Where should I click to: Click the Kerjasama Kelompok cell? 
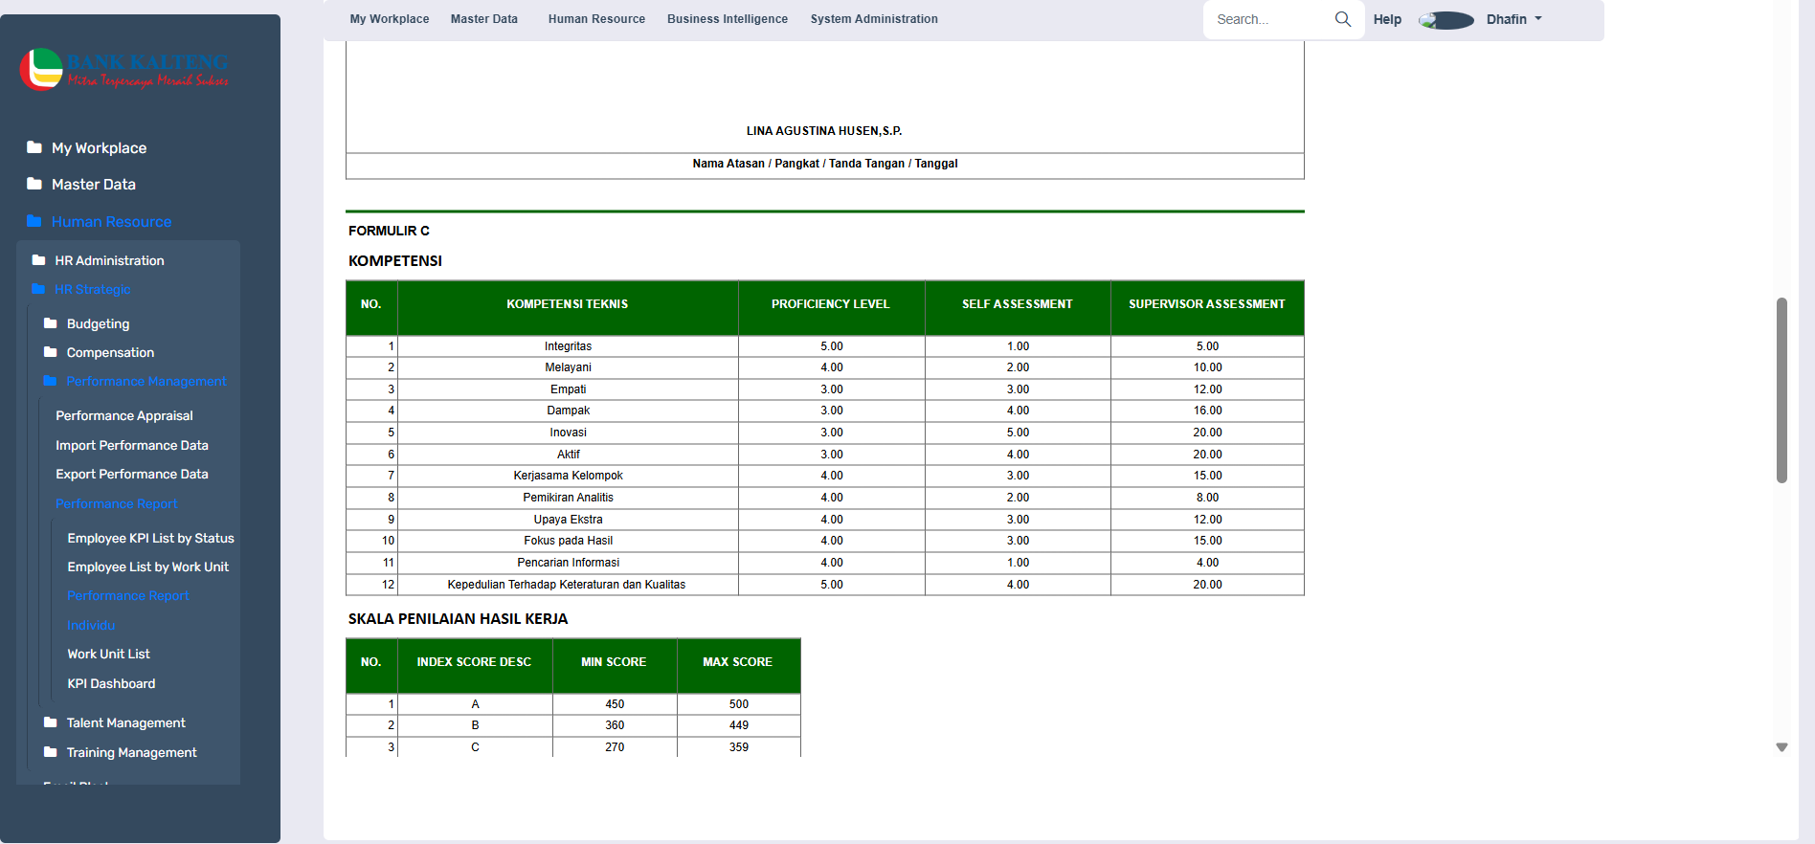568,476
